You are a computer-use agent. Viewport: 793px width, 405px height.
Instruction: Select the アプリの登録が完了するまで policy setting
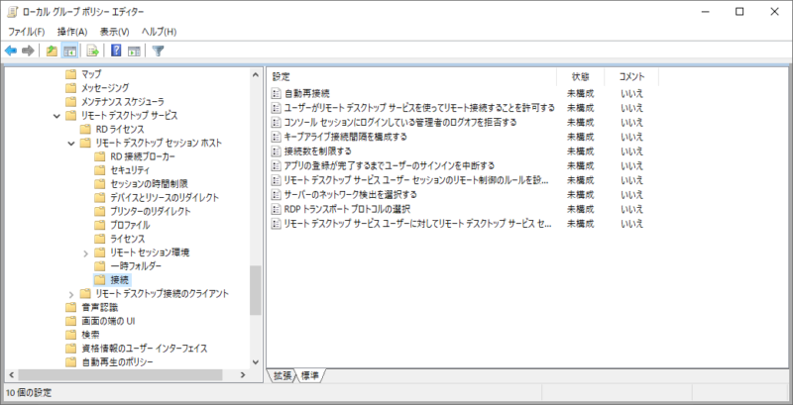[x=389, y=165]
